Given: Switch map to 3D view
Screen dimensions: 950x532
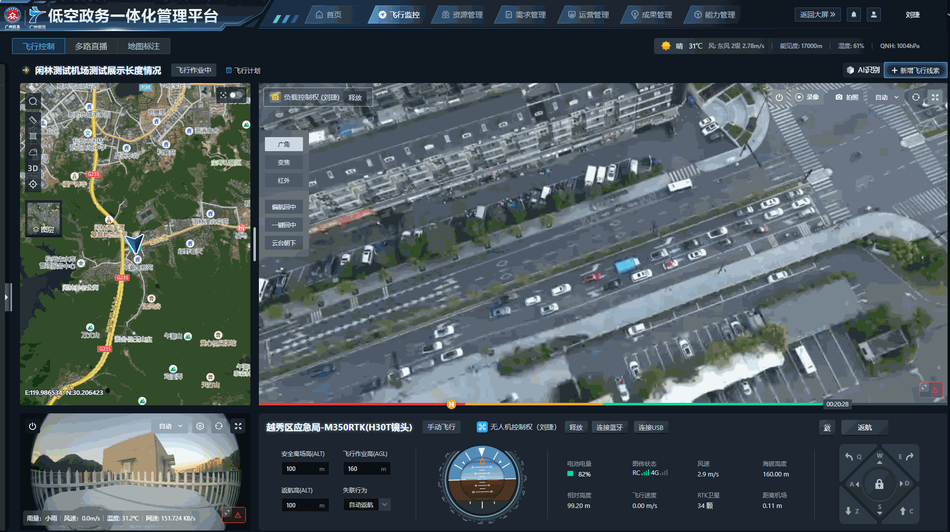Looking at the screenshot, I should (33, 168).
